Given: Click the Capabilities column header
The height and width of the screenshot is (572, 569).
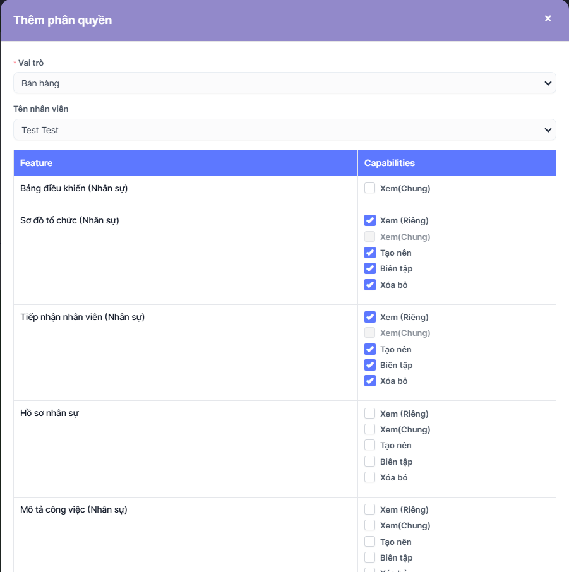Looking at the screenshot, I should click(x=390, y=163).
